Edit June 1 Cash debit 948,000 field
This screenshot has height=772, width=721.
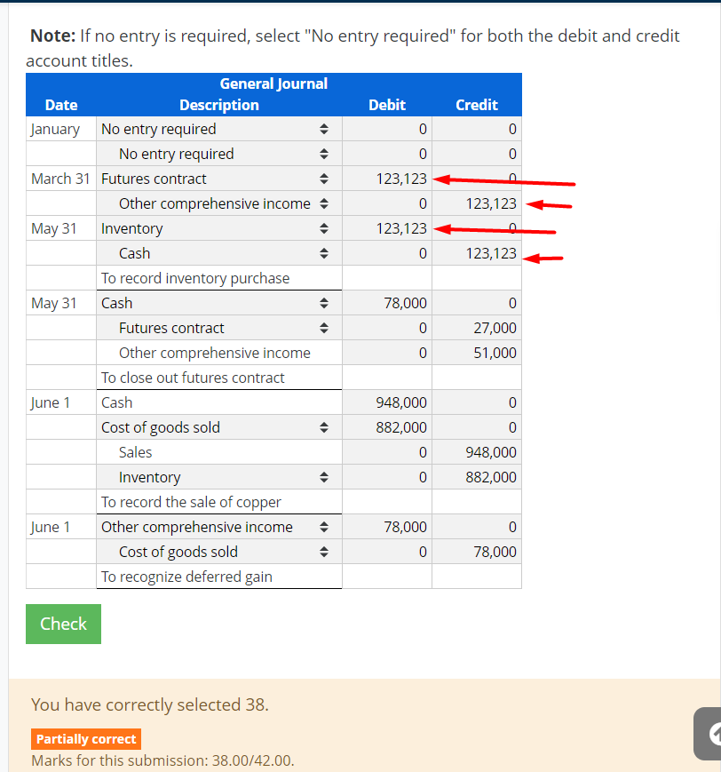point(387,402)
